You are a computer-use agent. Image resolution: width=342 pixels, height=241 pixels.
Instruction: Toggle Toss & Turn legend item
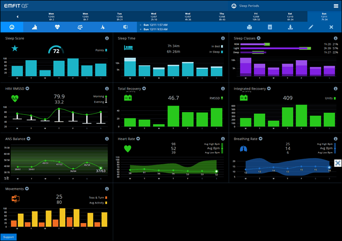click(x=98, y=197)
